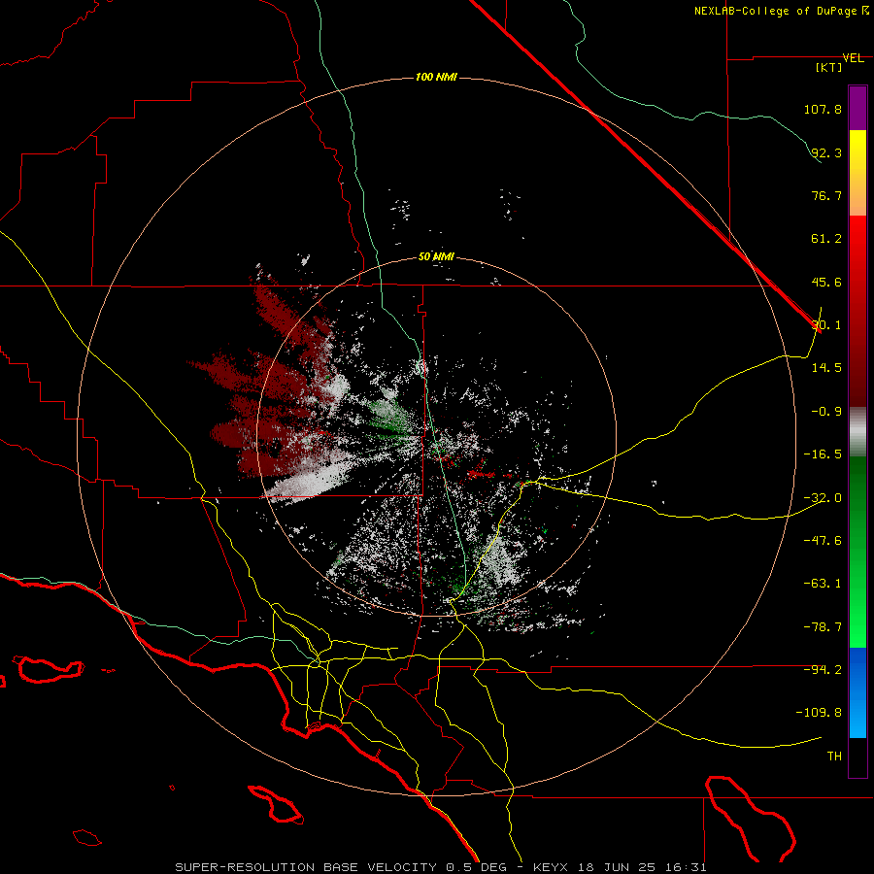Select the -32.0 velocity scale value
Image resolution: width=874 pixels, height=874 pixels.
[823, 498]
